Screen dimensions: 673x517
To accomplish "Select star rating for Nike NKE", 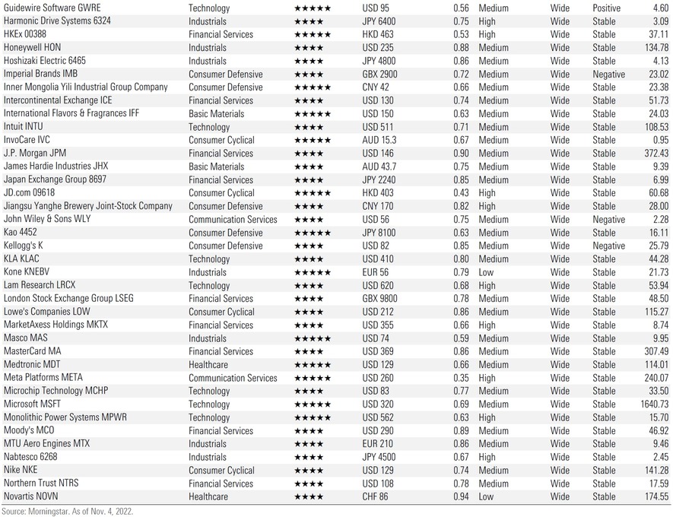I will [x=309, y=471].
